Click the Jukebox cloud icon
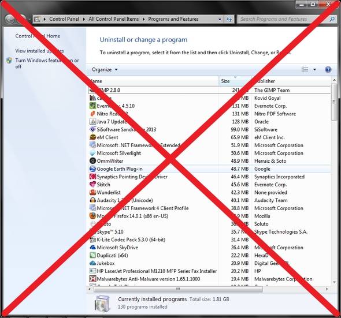Viewport: 341px width, 318px height. (x=92, y=263)
